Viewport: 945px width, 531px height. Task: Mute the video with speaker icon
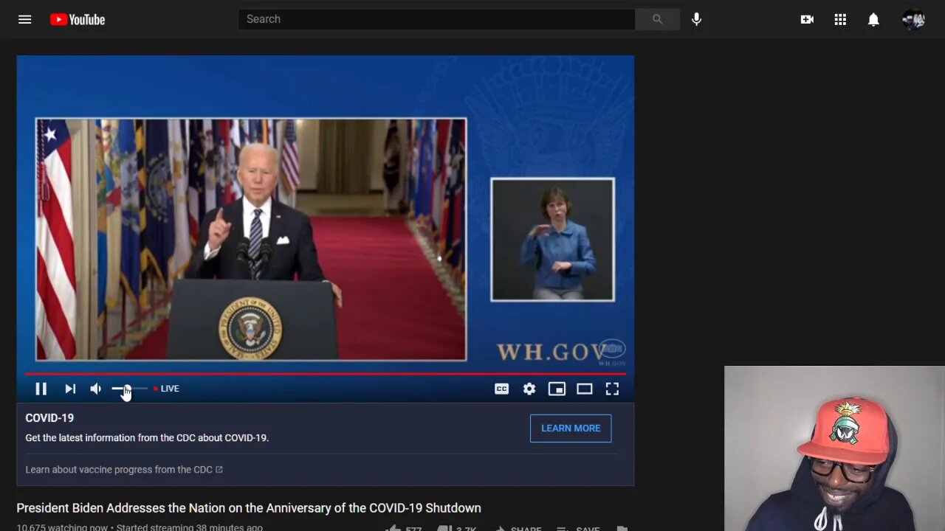click(x=96, y=389)
